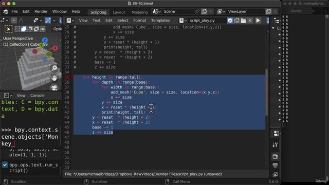Open the text editor Edit menu
This screenshot has height=185, width=329.
tap(109, 21)
